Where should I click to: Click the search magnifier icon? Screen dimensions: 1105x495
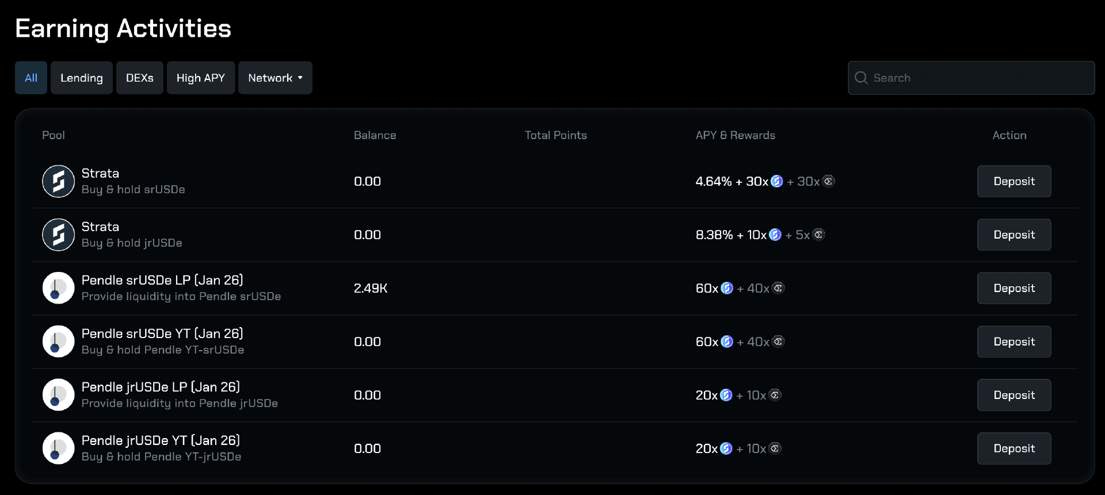tap(861, 78)
